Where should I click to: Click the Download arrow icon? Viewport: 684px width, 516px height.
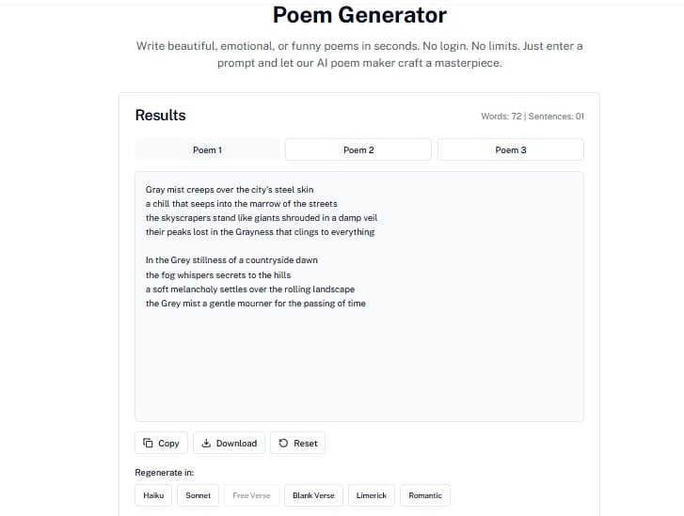[x=206, y=444]
